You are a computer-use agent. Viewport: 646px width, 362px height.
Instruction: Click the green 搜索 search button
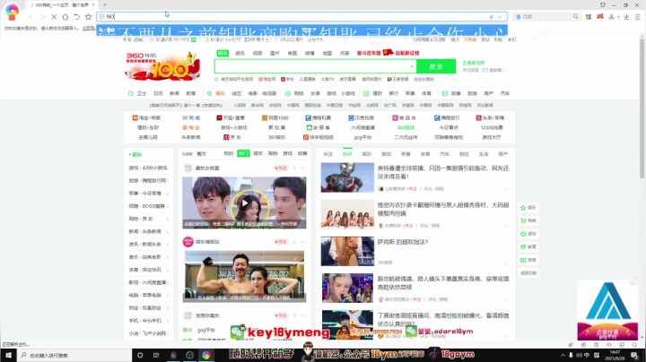(x=436, y=66)
